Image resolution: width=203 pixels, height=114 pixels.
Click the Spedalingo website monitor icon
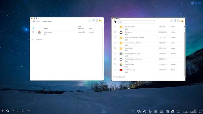click(121, 54)
